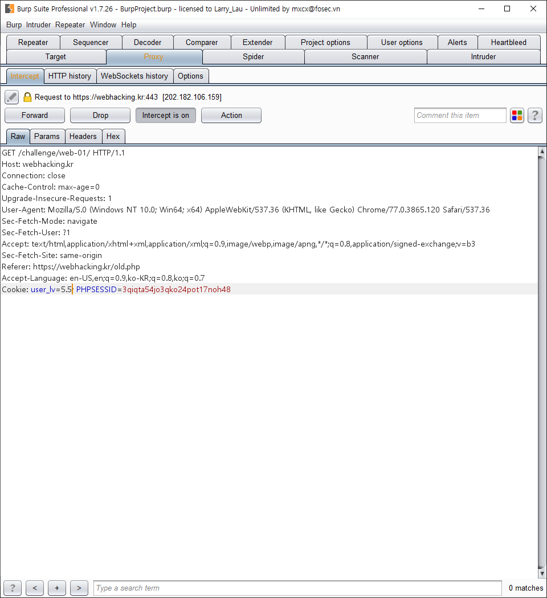The width and height of the screenshot is (547, 598).
Task: Switch to the Comparer tab
Action: (x=202, y=42)
